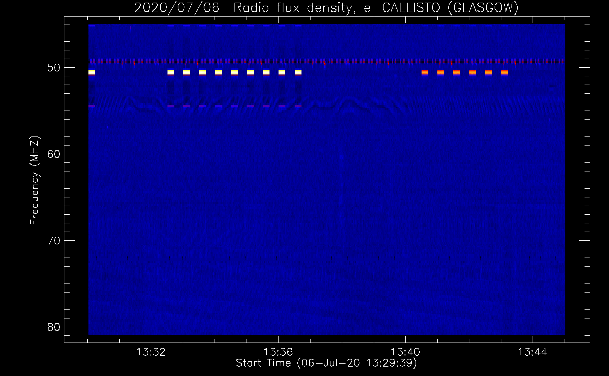Click the 13:44 time tick label
Viewport: 609px width, 376px height.
(x=533, y=352)
